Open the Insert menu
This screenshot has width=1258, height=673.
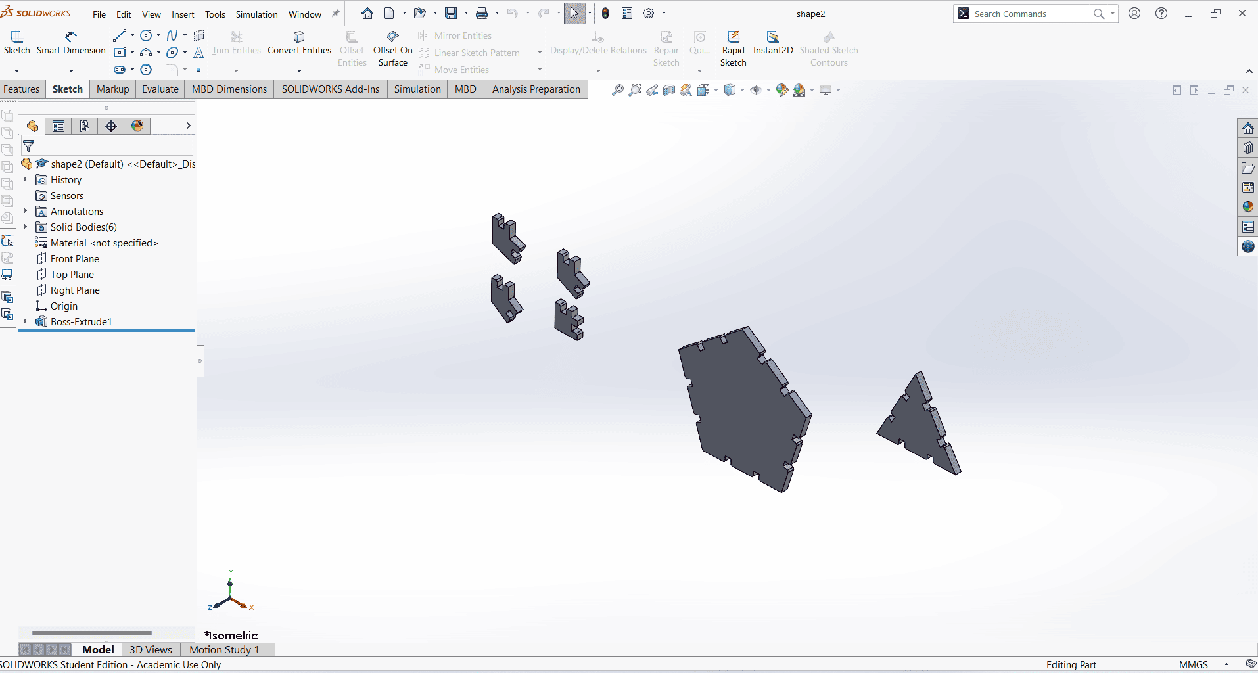(183, 14)
